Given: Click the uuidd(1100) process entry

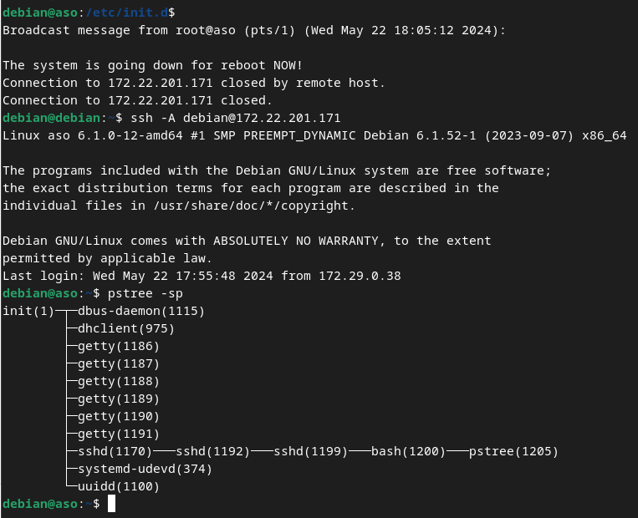Looking at the screenshot, I should pos(119,486).
